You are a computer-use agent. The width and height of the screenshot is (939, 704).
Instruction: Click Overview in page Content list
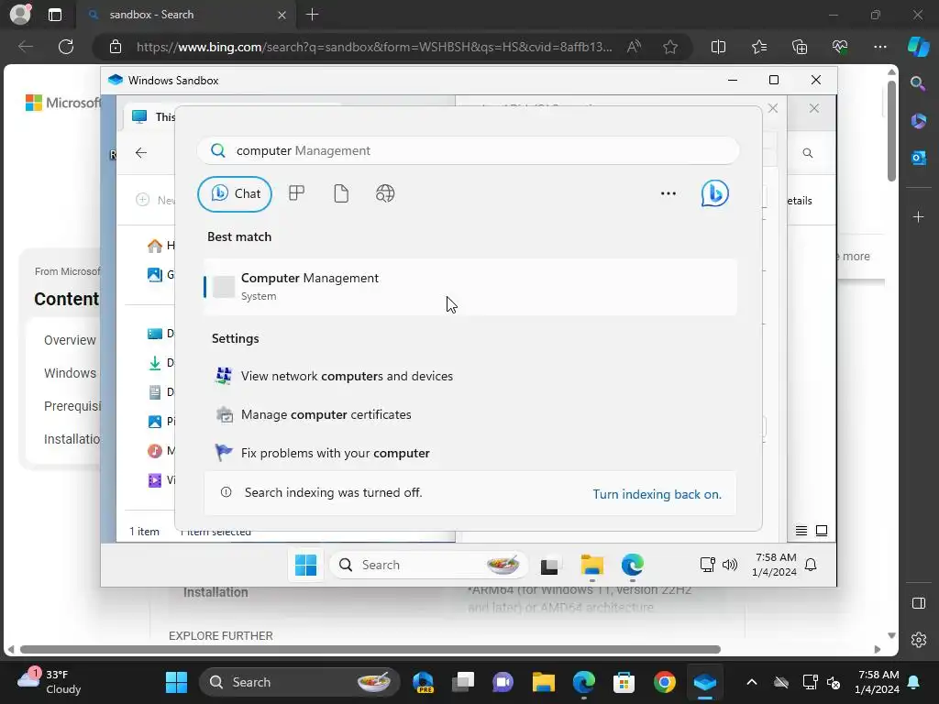pyautogui.click(x=70, y=340)
